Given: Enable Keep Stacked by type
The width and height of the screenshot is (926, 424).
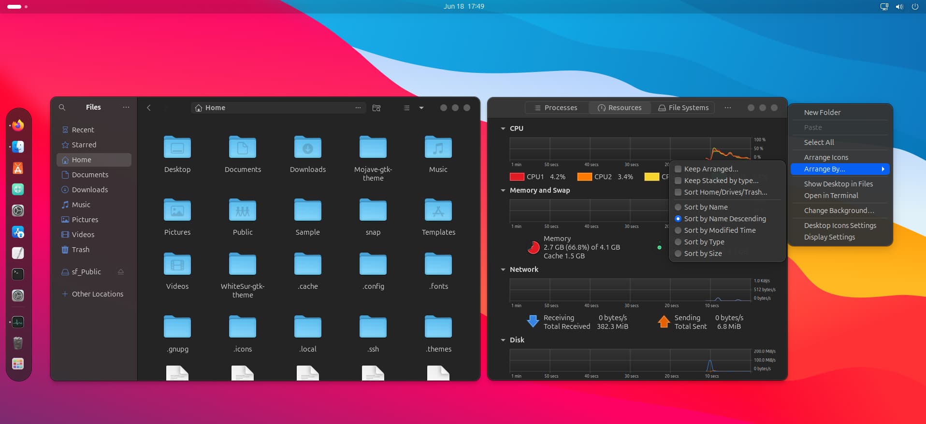Looking at the screenshot, I should [678, 181].
